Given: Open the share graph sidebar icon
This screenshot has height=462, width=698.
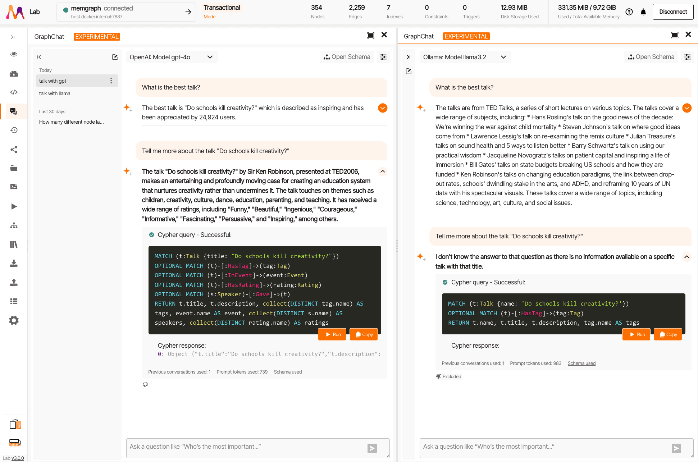Looking at the screenshot, I should pos(14,150).
